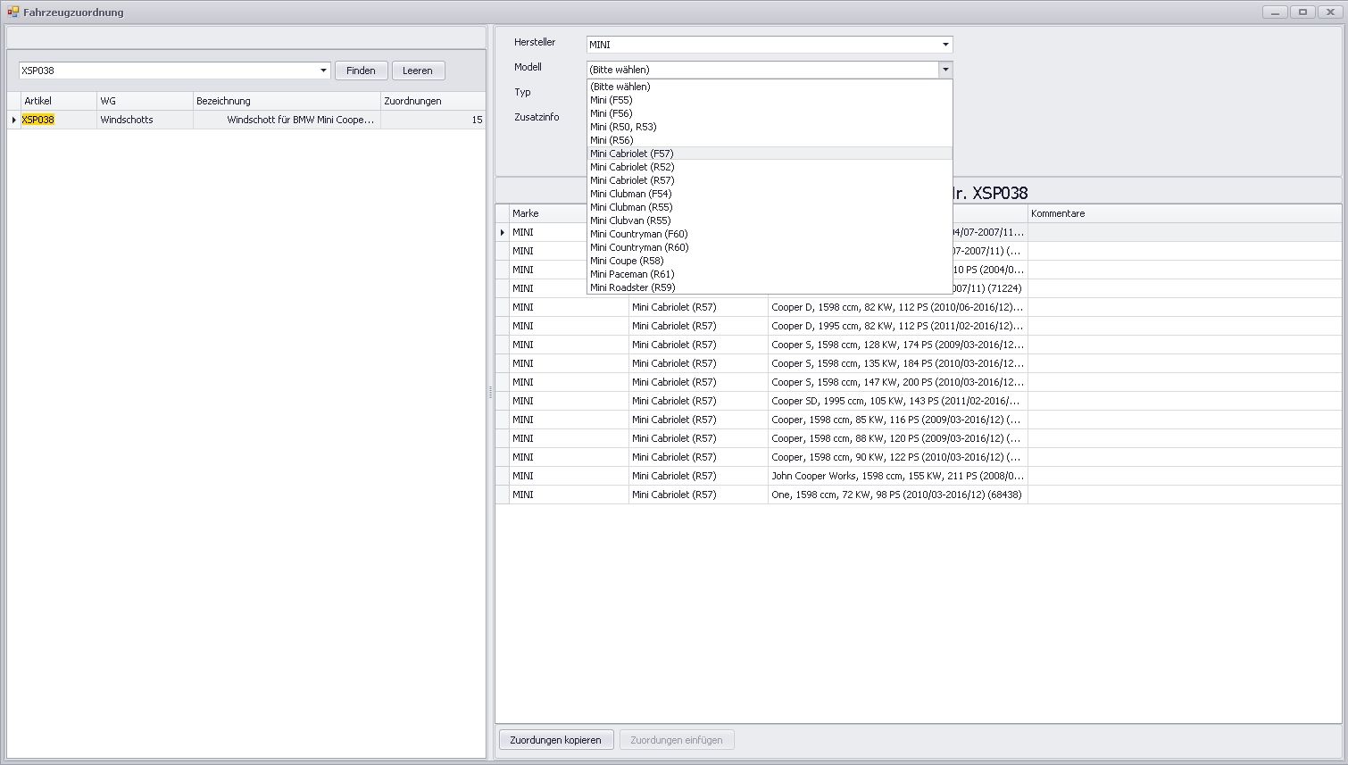Sort by the Zuordnungen column header
Viewport: 1348px width, 765px height.
tap(432, 101)
